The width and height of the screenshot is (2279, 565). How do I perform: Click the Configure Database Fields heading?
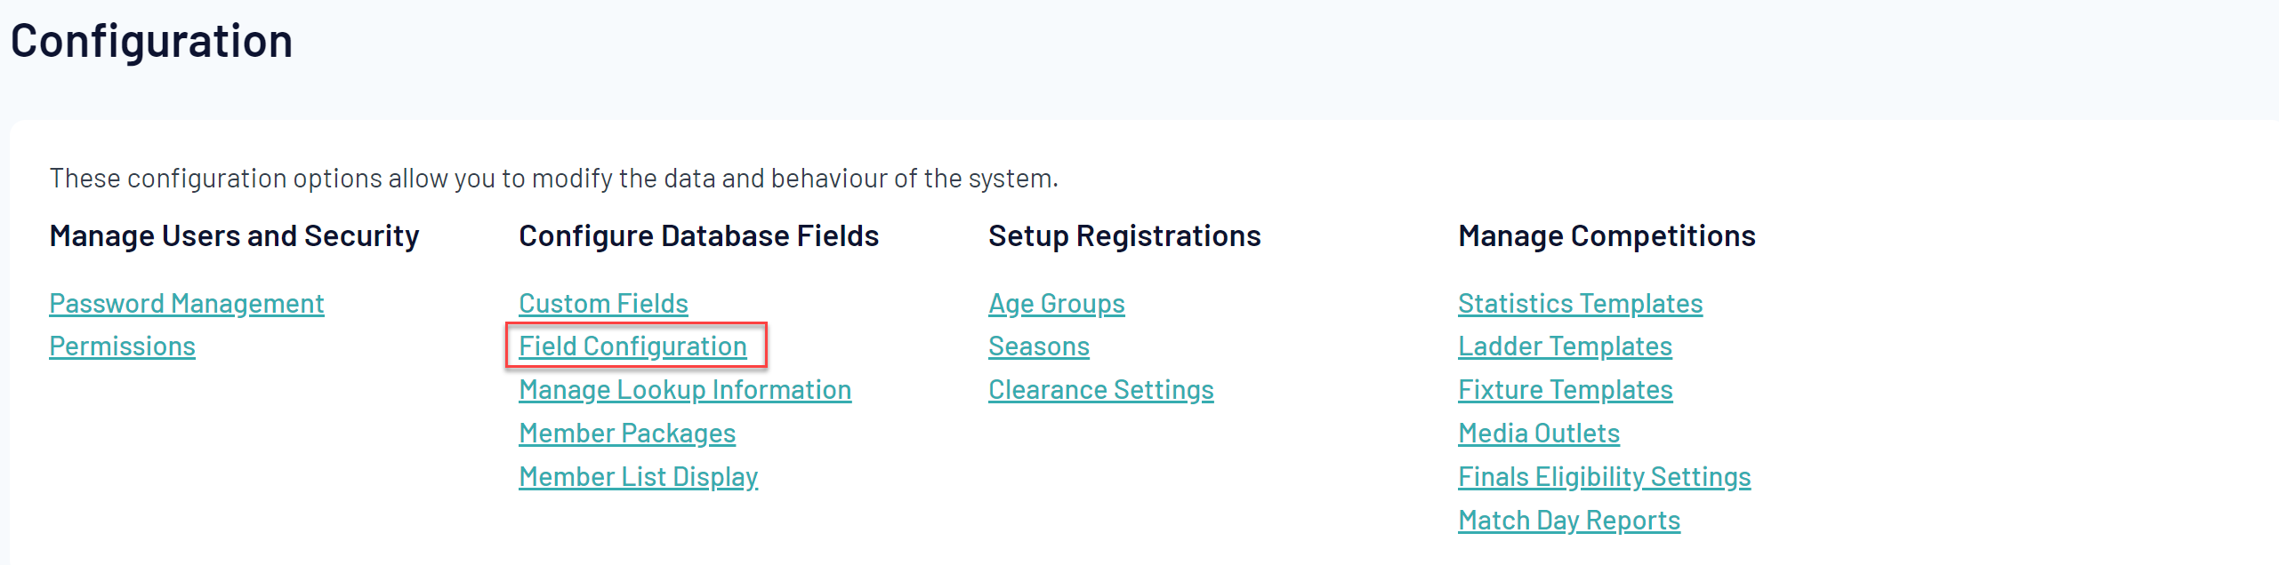click(698, 236)
